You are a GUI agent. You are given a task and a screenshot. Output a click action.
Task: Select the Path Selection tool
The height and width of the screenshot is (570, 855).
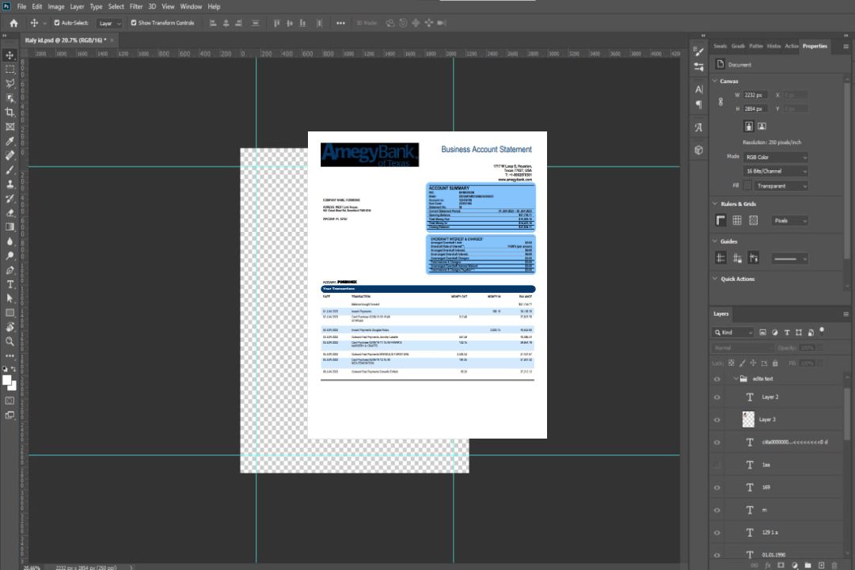click(9, 298)
